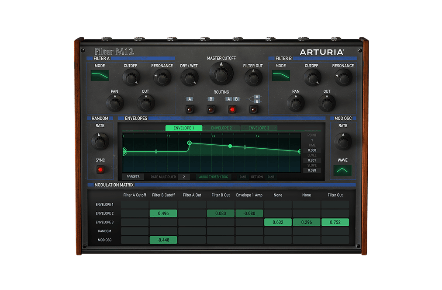Open the envelope Presets menu
This screenshot has height=290, width=442.
tap(133, 177)
